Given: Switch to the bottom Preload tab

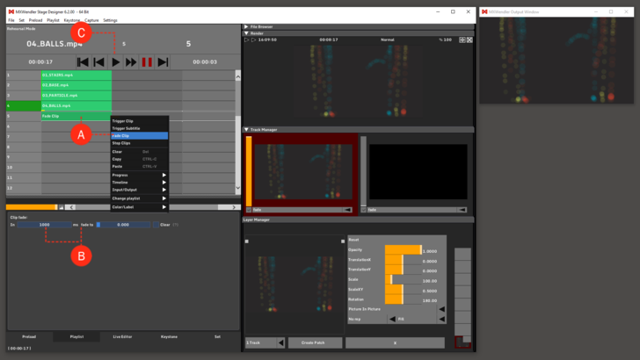Looking at the screenshot, I should [29, 337].
